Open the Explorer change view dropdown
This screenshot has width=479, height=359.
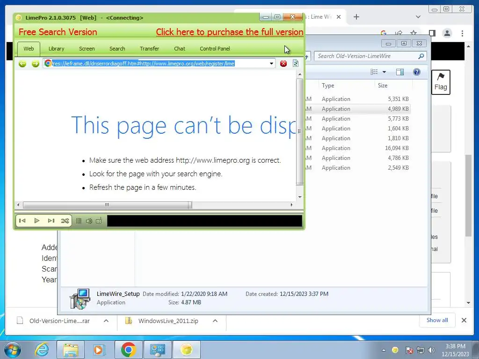[385, 72]
